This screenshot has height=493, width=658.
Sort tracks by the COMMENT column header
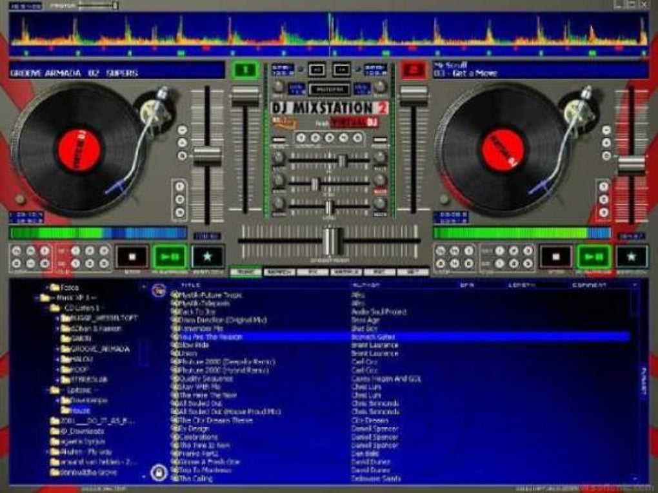click(589, 285)
